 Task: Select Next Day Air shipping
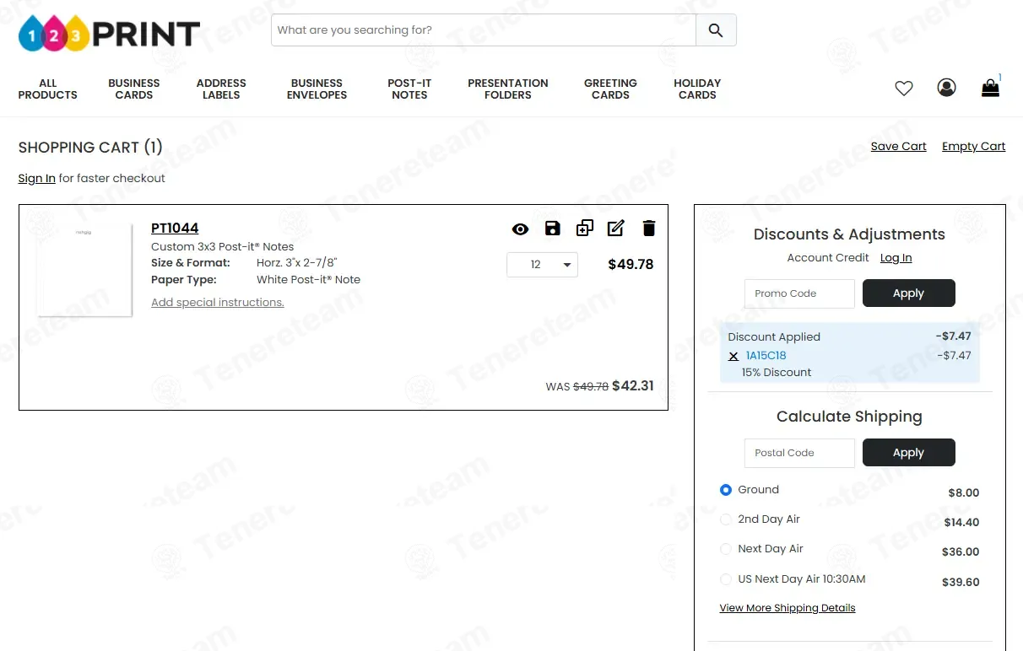(x=725, y=549)
